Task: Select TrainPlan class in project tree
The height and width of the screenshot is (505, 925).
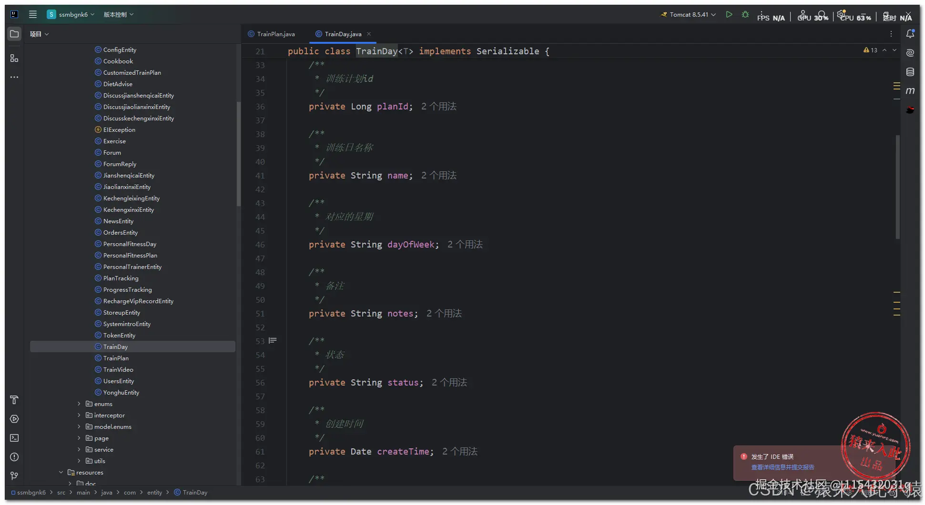Action: 116,358
